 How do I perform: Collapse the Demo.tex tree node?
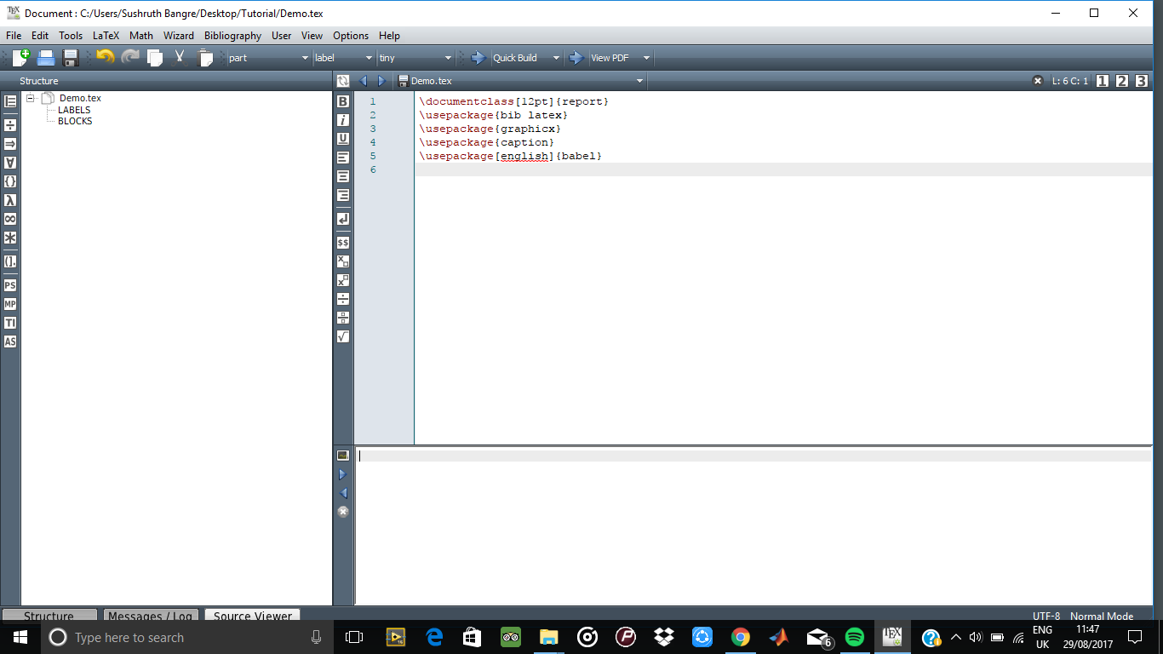tap(30, 98)
